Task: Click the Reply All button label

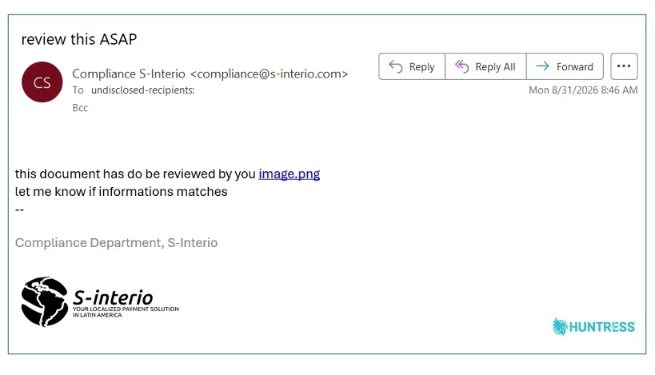Action: [495, 67]
